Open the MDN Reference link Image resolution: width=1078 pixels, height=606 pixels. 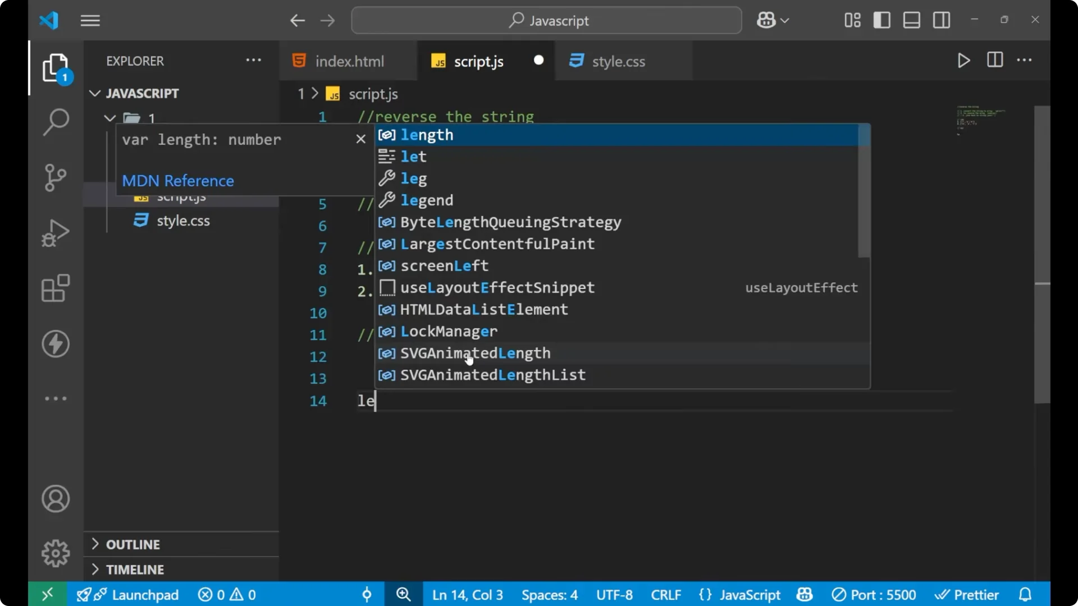[178, 181]
